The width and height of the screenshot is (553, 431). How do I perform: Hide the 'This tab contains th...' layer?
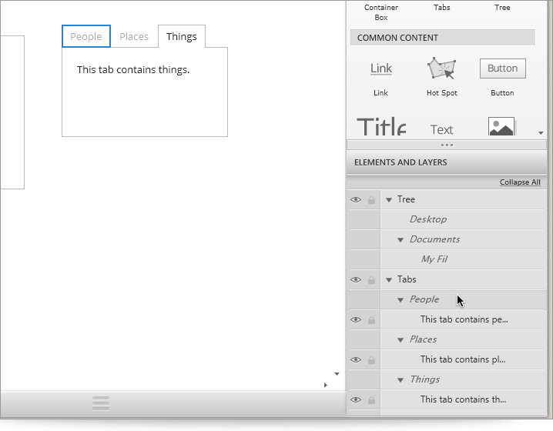click(x=356, y=399)
